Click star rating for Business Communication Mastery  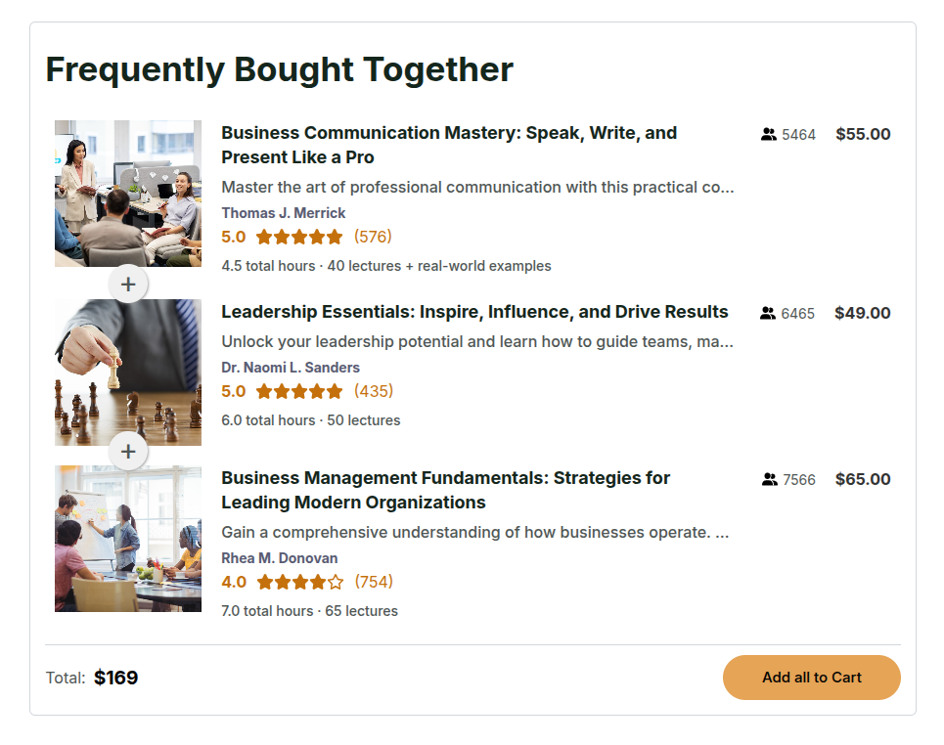(x=299, y=237)
